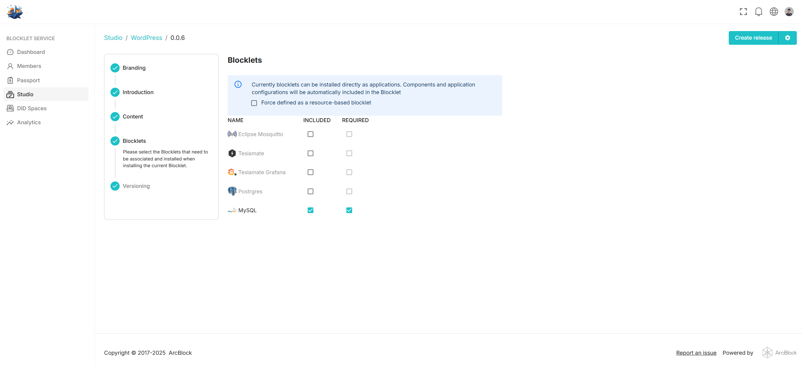
Task: Open the user avatar menu
Action: [789, 12]
